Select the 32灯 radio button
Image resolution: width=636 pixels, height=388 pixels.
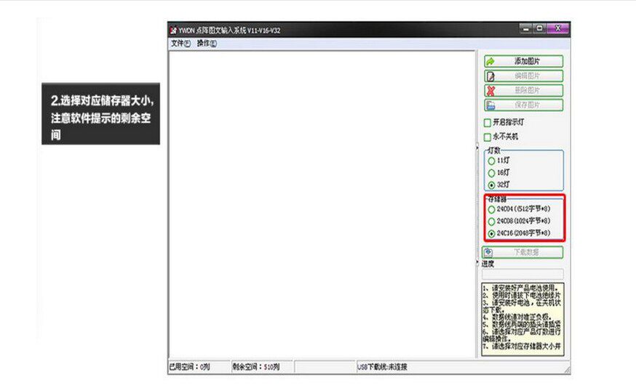[x=491, y=185]
